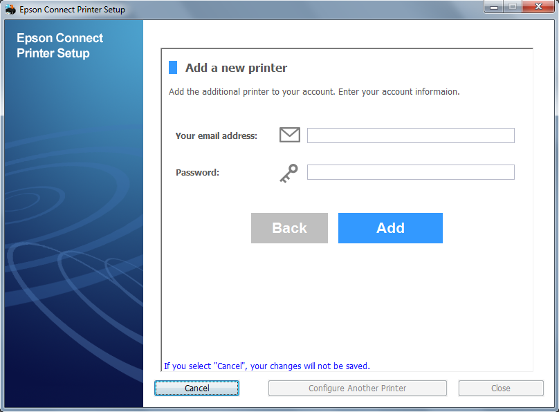
Task: Focus the Password input field
Action: coord(410,172)
